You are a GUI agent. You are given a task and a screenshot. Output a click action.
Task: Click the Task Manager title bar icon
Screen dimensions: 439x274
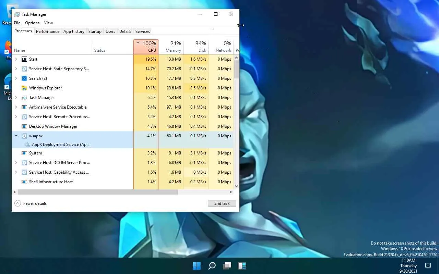[x=17, y=14]
